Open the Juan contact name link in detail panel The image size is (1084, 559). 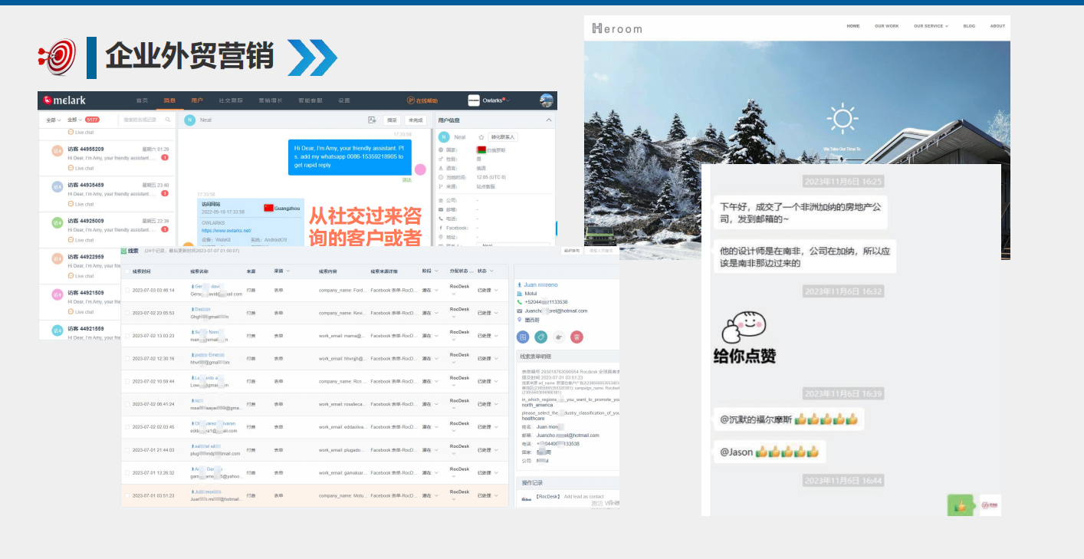click(540, 285)
